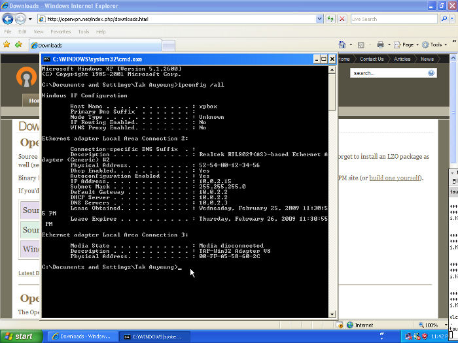
Task: Click the address bar URL field
Action: click(177, 19)
